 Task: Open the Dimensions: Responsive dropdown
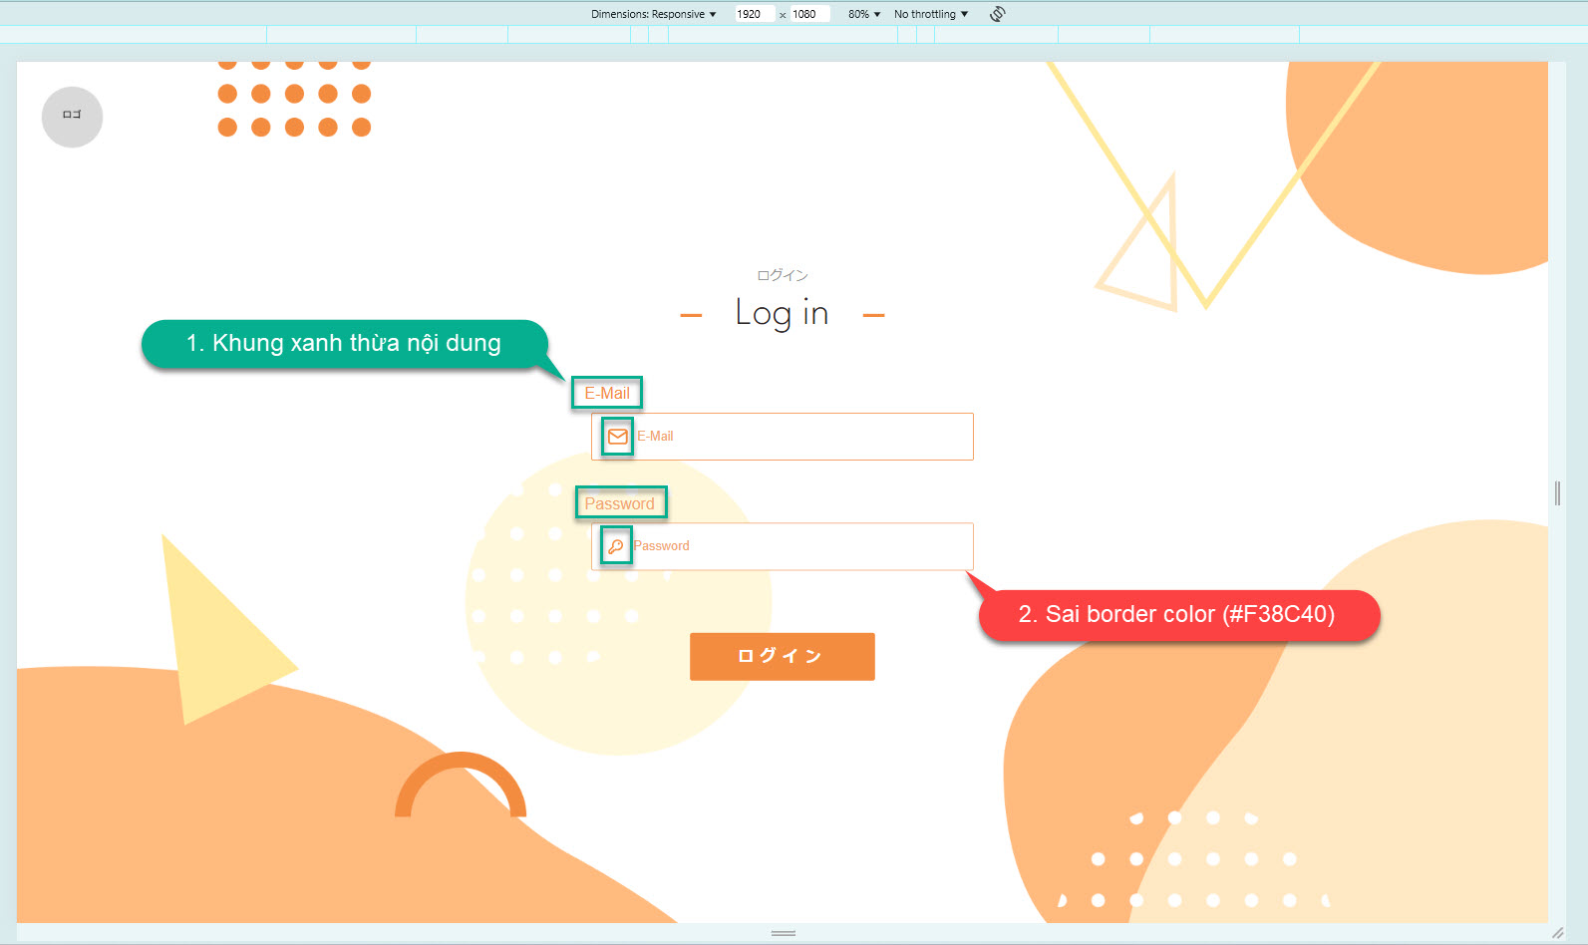point(653,14)
